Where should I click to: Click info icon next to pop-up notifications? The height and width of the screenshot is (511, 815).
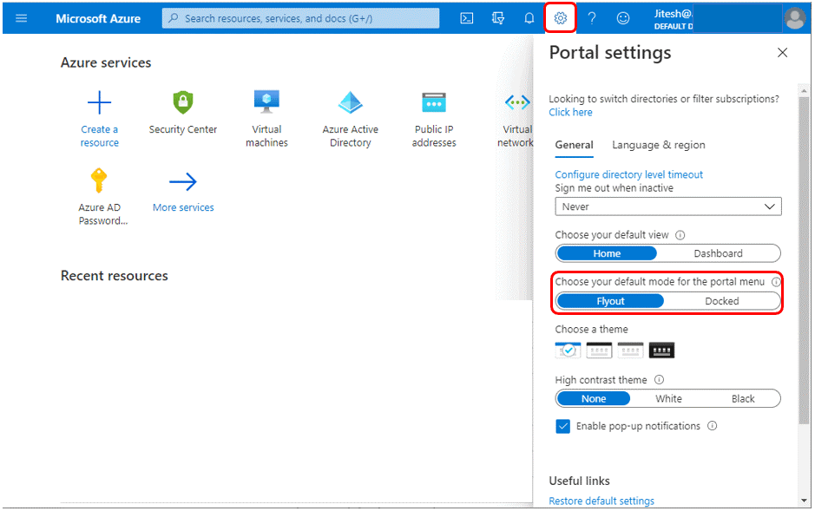click(x=713, y=426)
